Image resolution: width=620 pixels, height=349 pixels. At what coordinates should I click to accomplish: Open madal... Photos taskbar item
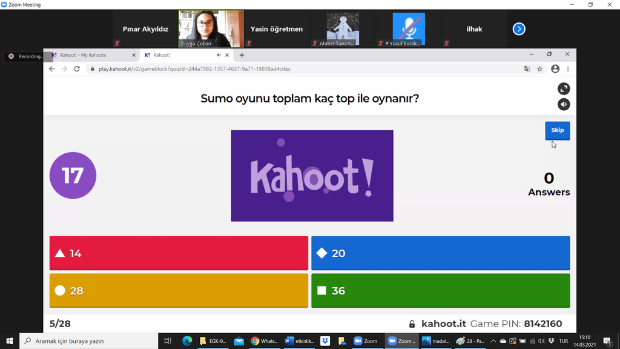(436, 341)
